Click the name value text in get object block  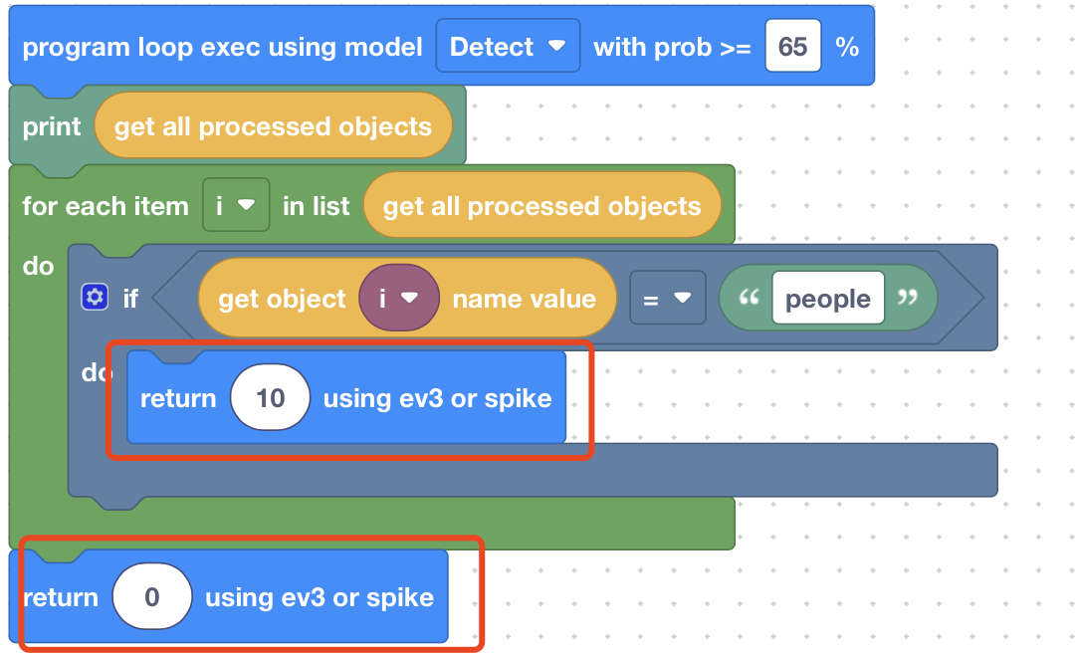524,299
